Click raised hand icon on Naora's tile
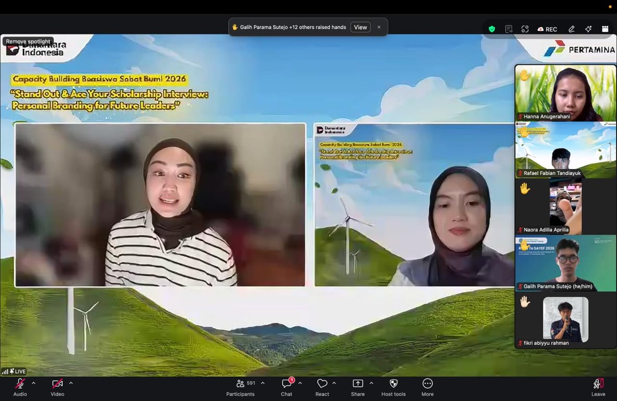The width and height of the screenshot is (617, 401). point(525,188)
